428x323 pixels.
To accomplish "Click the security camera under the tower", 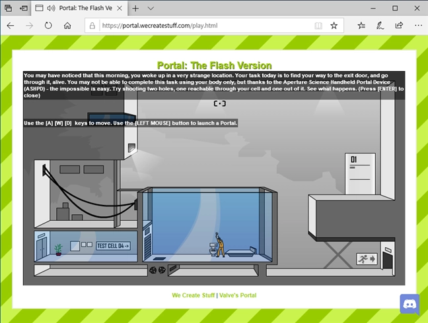I will (131, 148).
